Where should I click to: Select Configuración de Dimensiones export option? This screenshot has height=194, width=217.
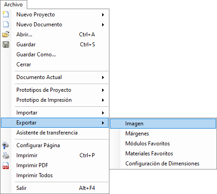163,164
